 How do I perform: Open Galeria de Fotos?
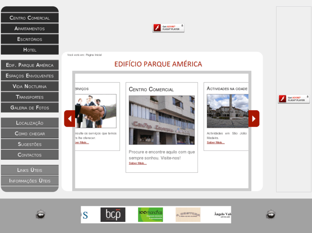pos(30,108)
